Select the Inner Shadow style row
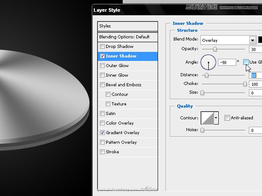The width and height of the screenshot is (262, 196). click(x=128, y=56)
